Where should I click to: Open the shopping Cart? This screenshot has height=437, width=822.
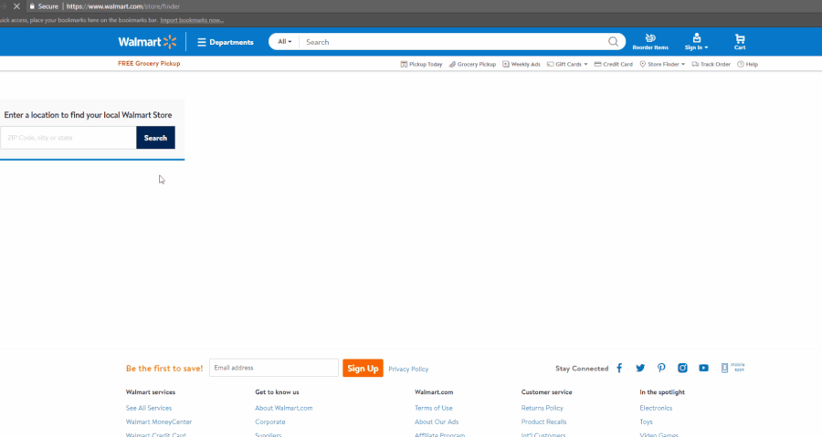tap(740, 42)
